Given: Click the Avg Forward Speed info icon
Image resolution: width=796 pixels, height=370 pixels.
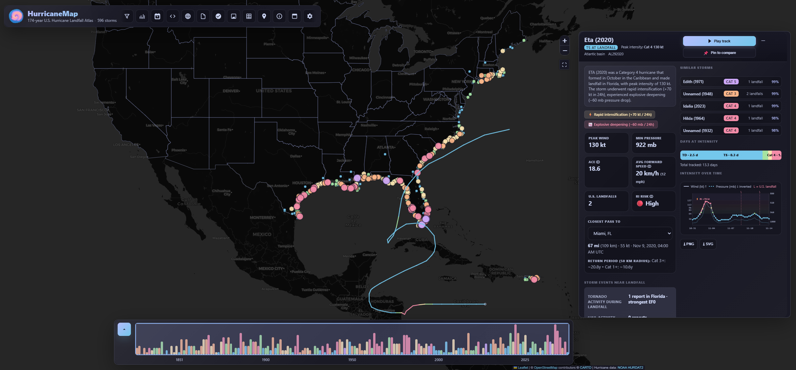Looking at the screenshot, I should pyautogui.click(x=650, y=166).
